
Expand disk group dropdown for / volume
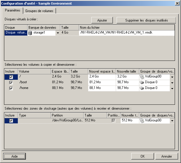click(172, 77)
